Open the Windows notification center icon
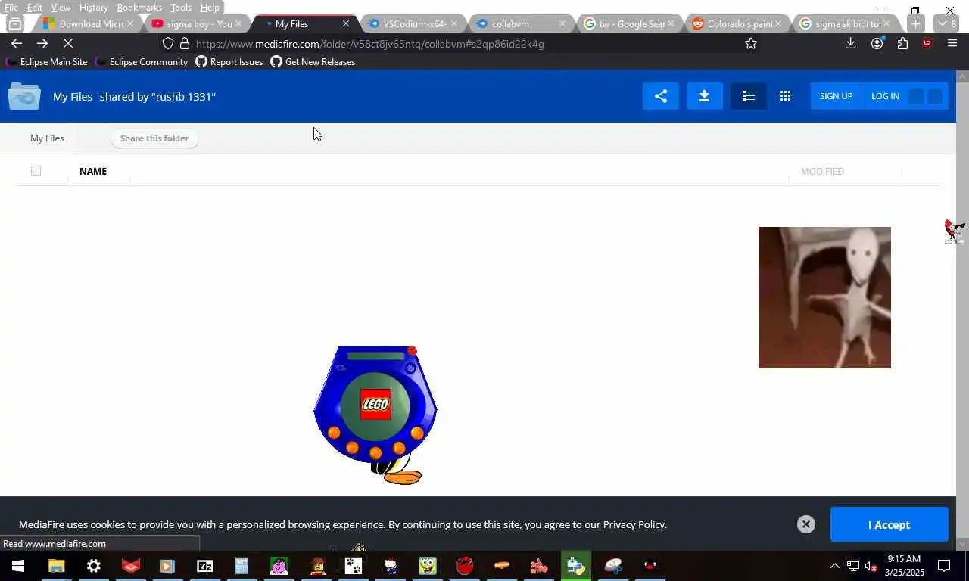The image size is (969, 581). pyautogui.click(x=944, y=566)
